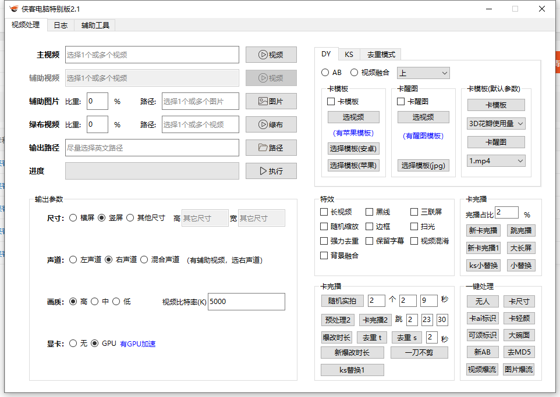Open the 去重模式 tab

381,55
